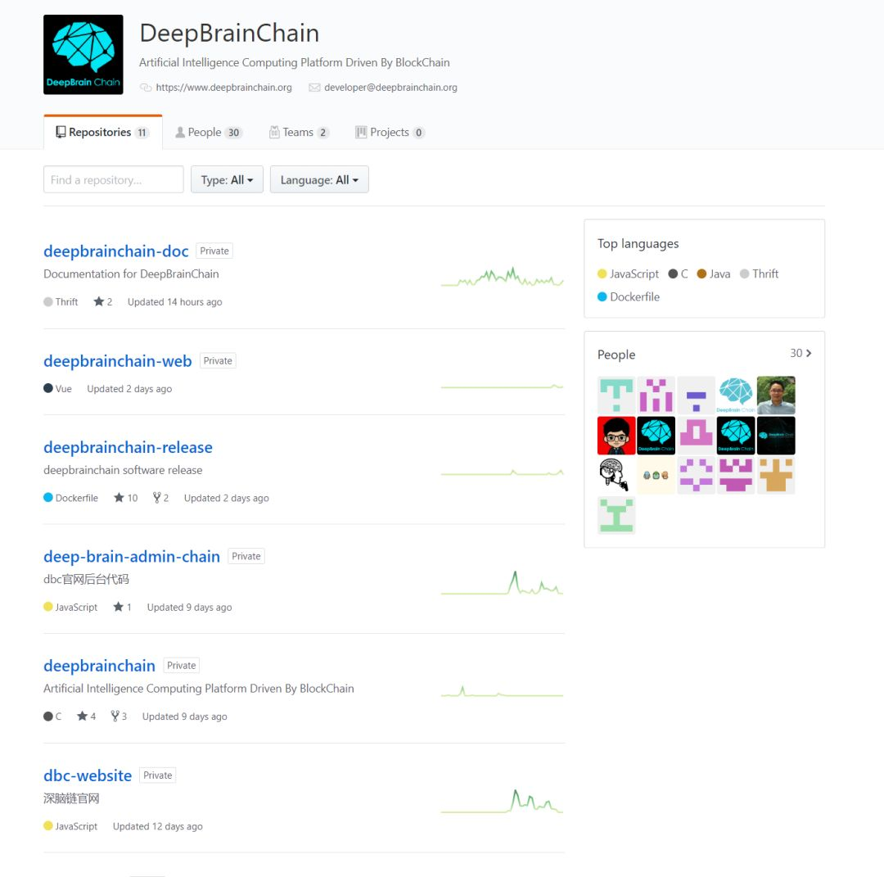
Task: Click "Updated 12 days ago" text
Action: tap(158, 827)
